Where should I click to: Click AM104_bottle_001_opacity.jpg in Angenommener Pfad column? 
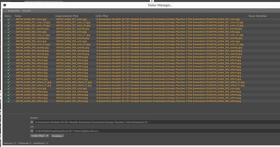coord(72,29)
